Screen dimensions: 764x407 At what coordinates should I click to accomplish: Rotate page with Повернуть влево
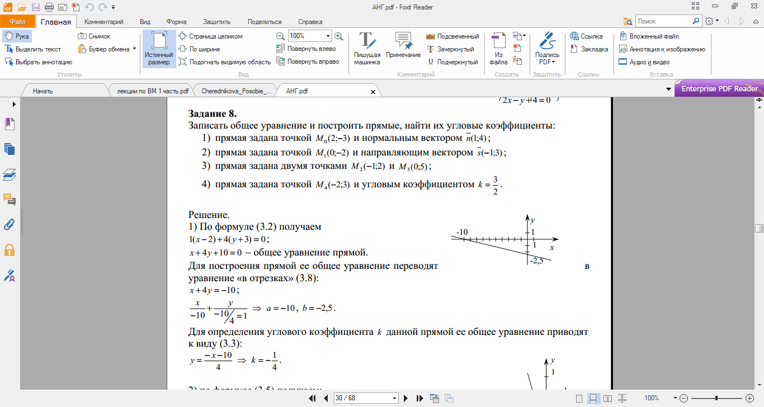click(306, 49)
